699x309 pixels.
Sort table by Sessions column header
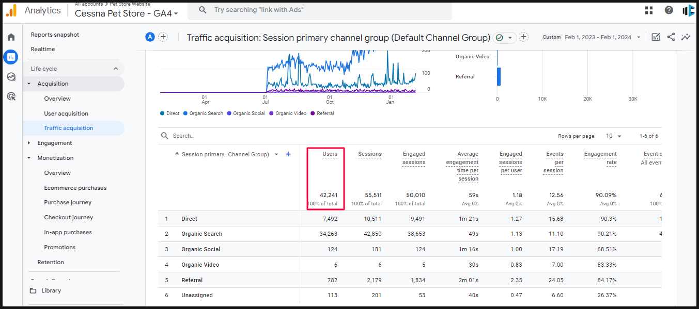click(369, 154)
